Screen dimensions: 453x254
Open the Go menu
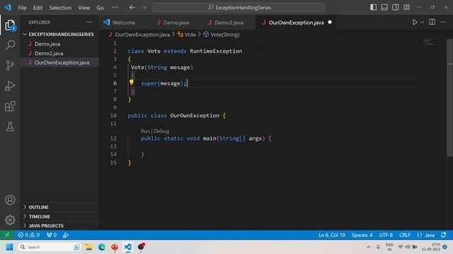coord(100,8)
